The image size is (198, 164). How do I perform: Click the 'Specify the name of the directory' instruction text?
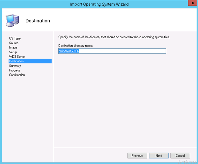[114, 37]
